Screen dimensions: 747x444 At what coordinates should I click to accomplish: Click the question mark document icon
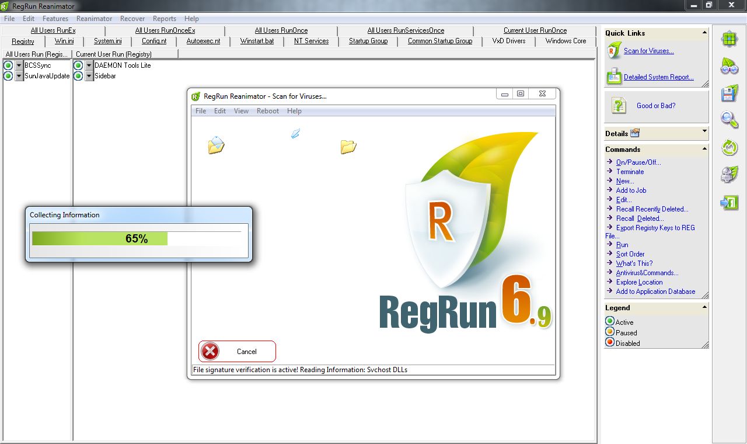pos(619,106)
